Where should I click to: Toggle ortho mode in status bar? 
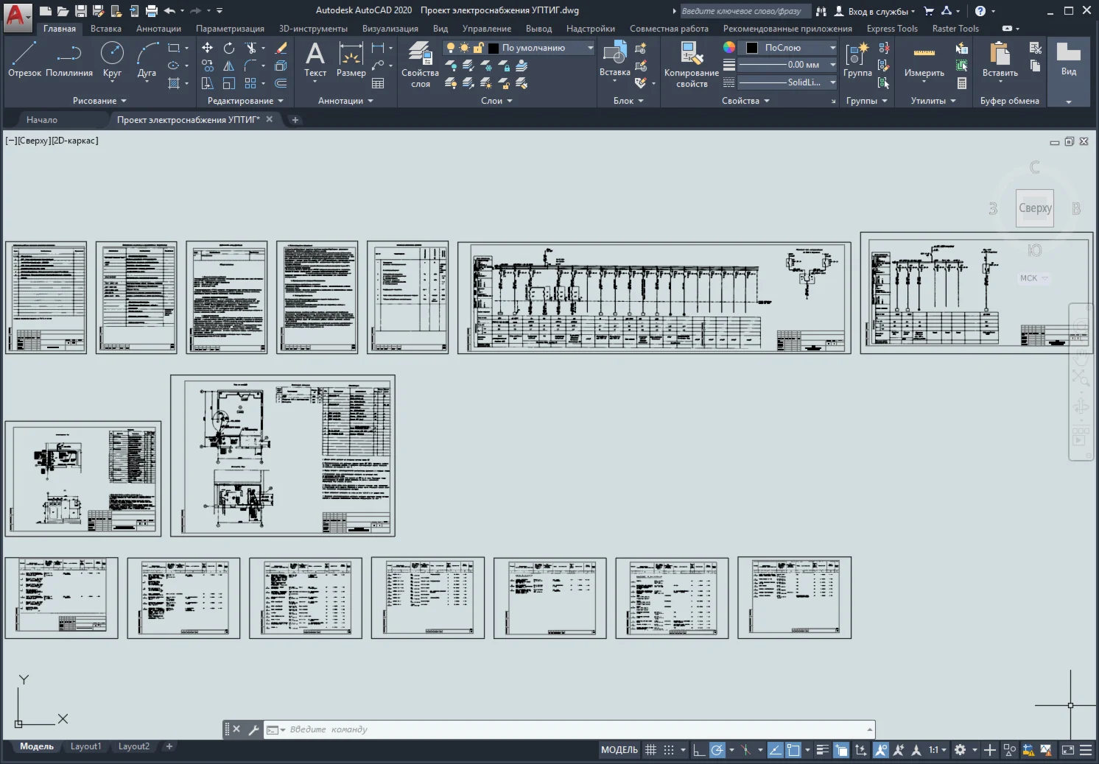point(698,750)
